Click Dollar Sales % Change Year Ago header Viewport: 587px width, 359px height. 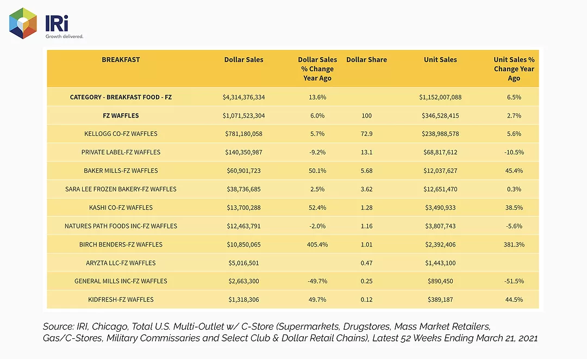tap(317, 69)
